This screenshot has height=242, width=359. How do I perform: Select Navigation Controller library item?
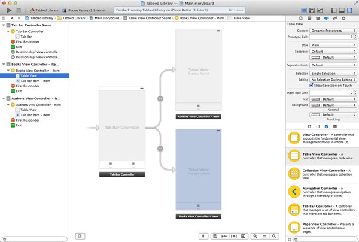point(323,192)
